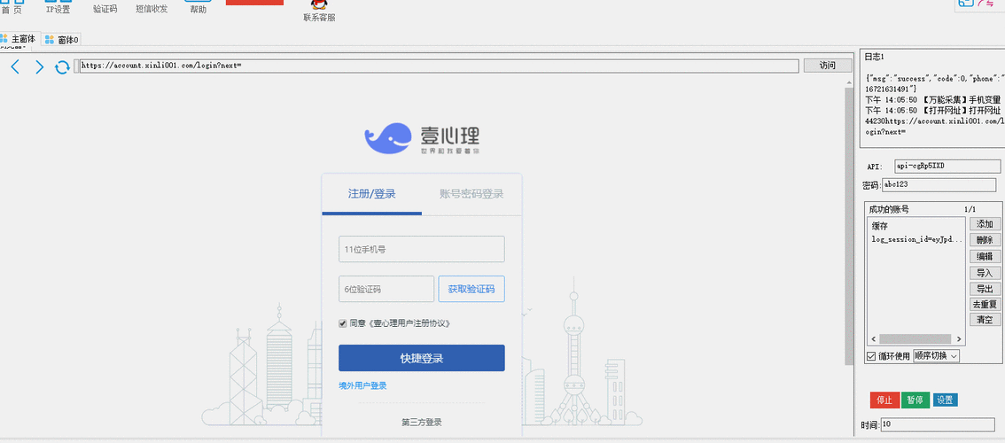Focus the 密码 input field
1005x443 pixels.
(x=939, y=185)
